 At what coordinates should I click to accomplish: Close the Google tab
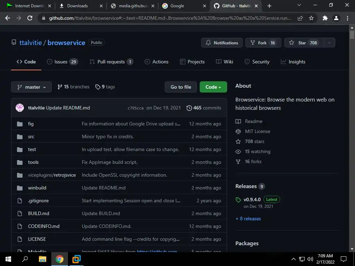(x=205, y=6)
